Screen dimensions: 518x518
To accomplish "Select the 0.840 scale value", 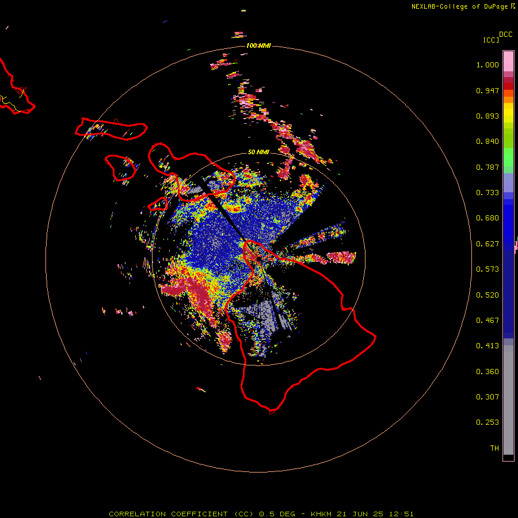I will click(487, 142).
